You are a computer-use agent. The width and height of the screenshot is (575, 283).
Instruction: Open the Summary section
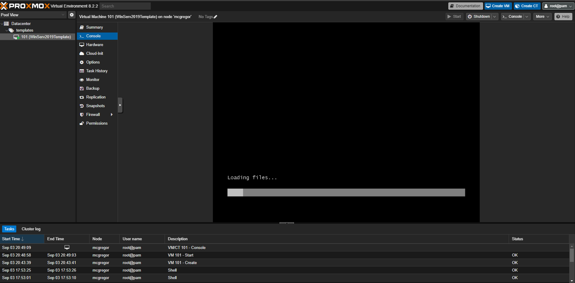(x=97, y=27)
